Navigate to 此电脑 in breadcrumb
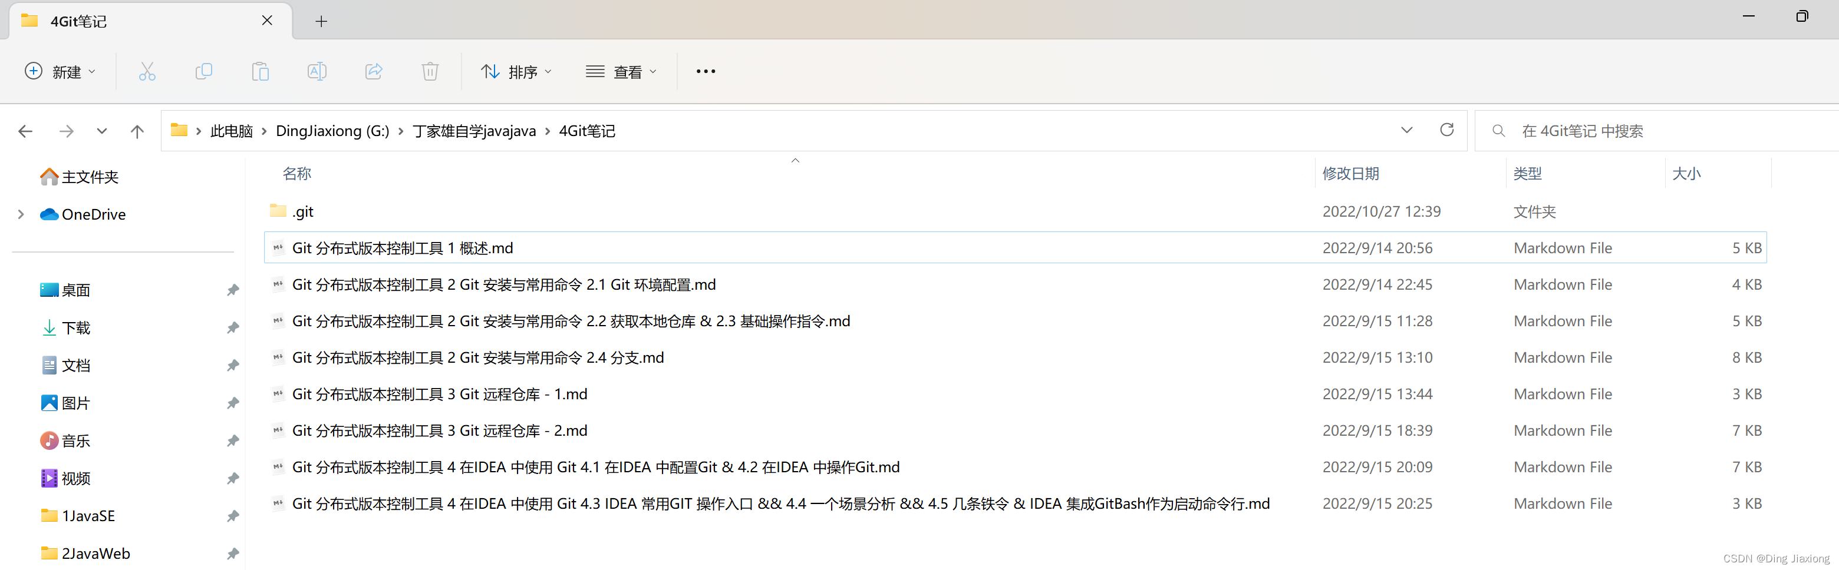The height and width of the screenshot is (570, 1839). [x=231, y=131]
